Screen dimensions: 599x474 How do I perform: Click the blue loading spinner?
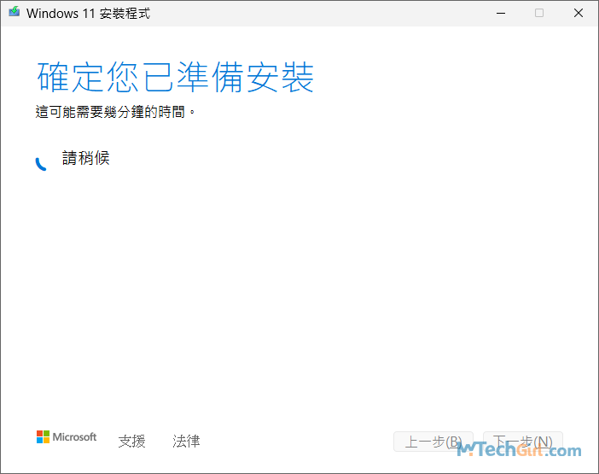point(40,163)
